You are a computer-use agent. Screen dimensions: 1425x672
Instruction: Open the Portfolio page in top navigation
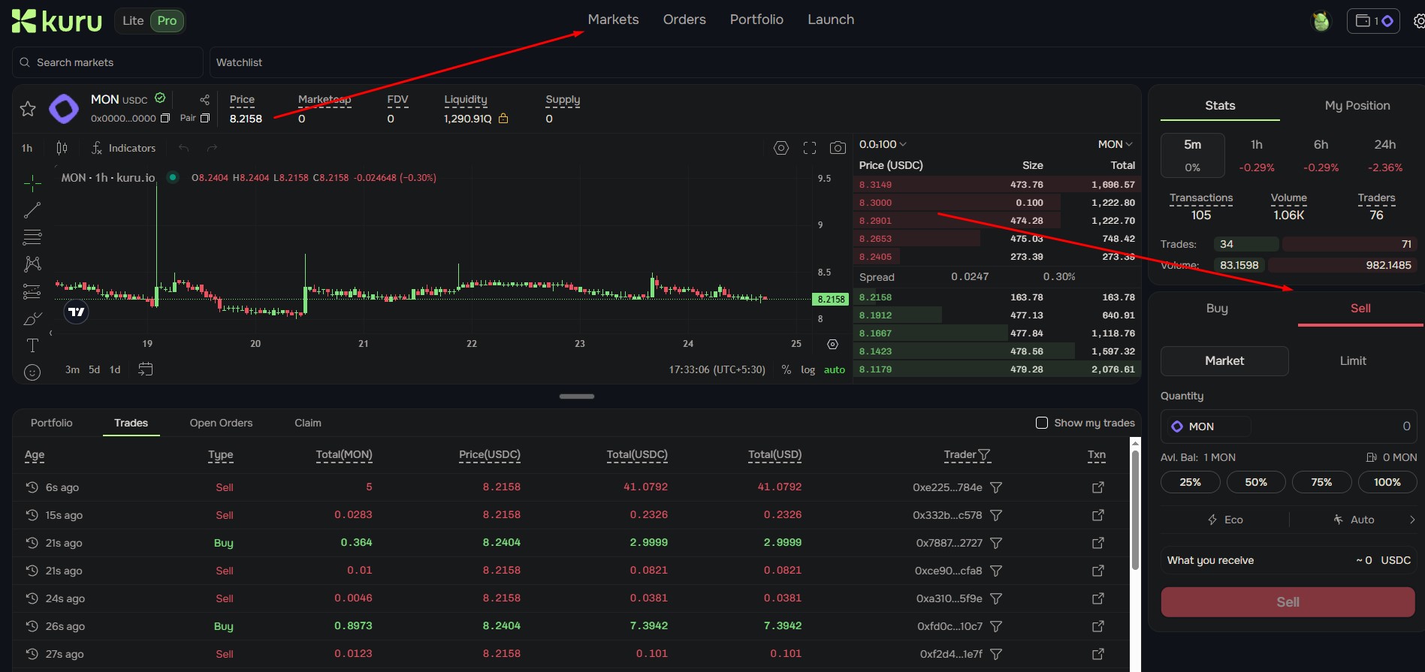coord(756,20)
